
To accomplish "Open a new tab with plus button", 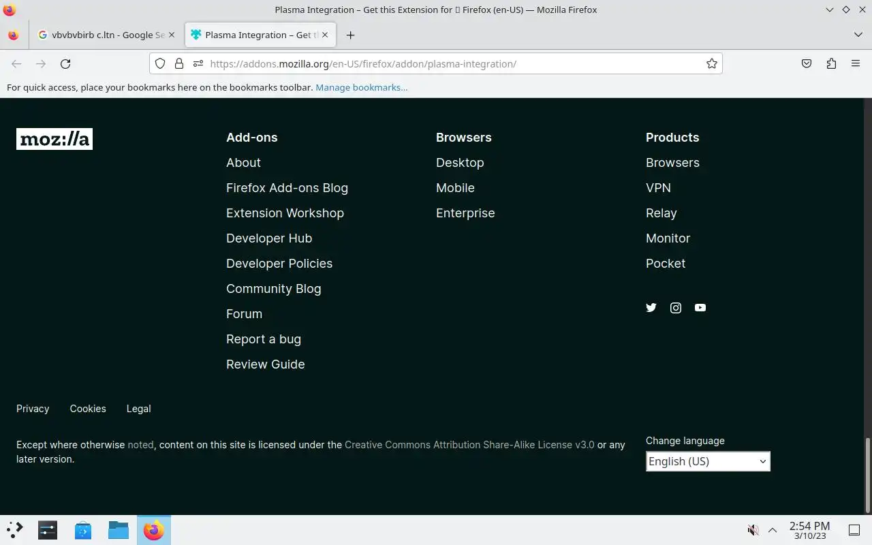I will pyautogui.click(x=350, y=35).
